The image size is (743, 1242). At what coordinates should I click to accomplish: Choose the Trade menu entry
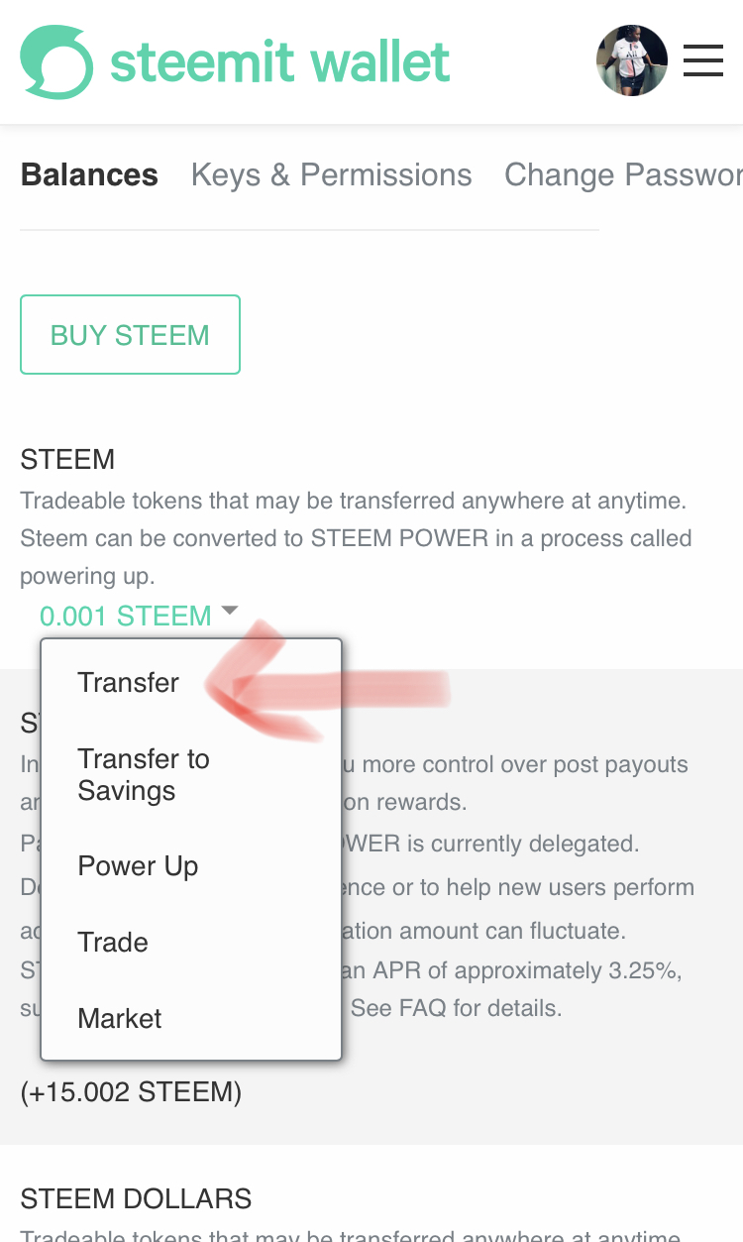113,943
